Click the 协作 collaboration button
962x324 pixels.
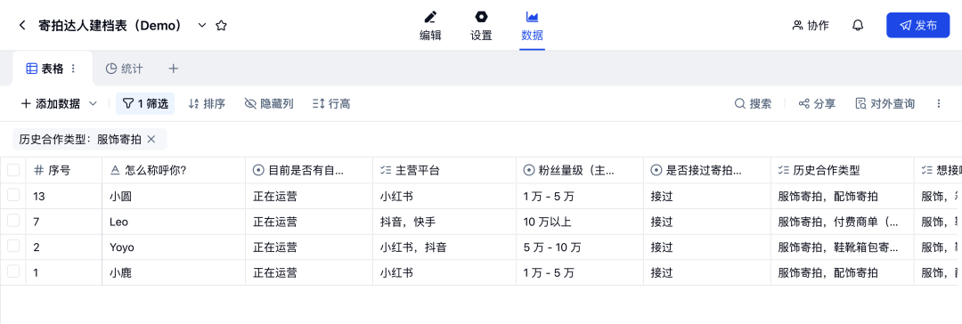pyautogui.click(x=811, y=25)
